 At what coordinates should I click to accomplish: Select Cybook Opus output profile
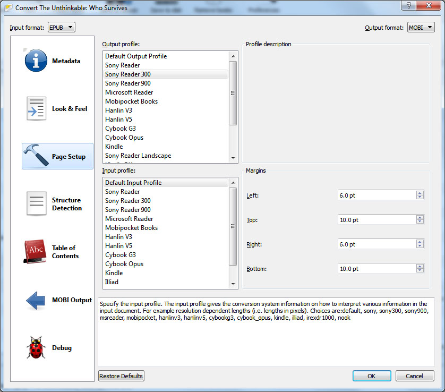click(x=166, y=138)
